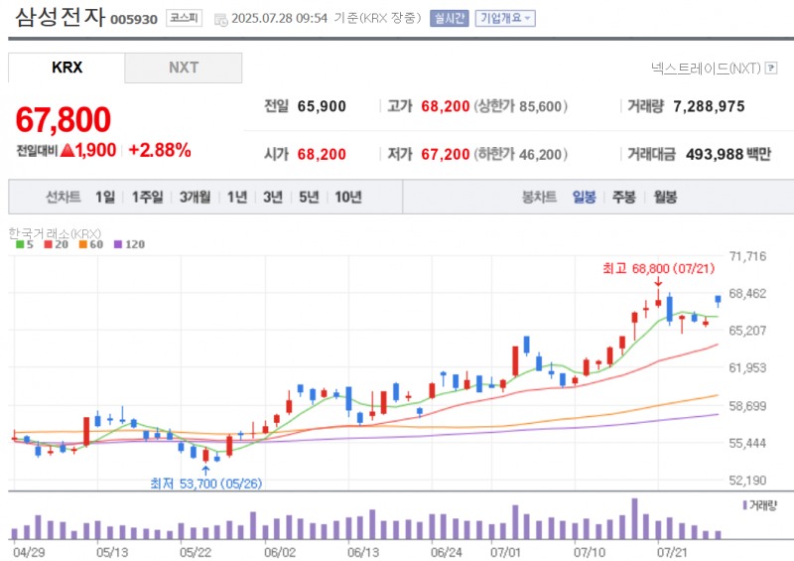Select the KRX tab

coord(66,68)
